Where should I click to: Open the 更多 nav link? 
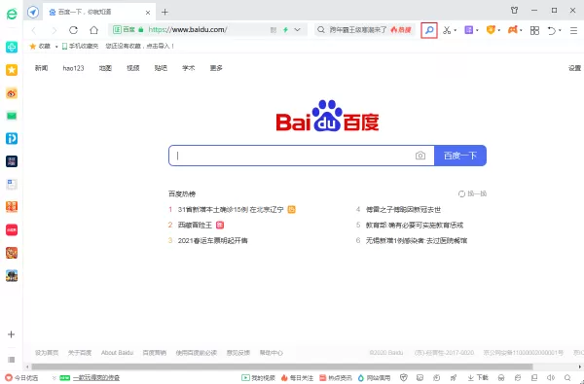216,68
